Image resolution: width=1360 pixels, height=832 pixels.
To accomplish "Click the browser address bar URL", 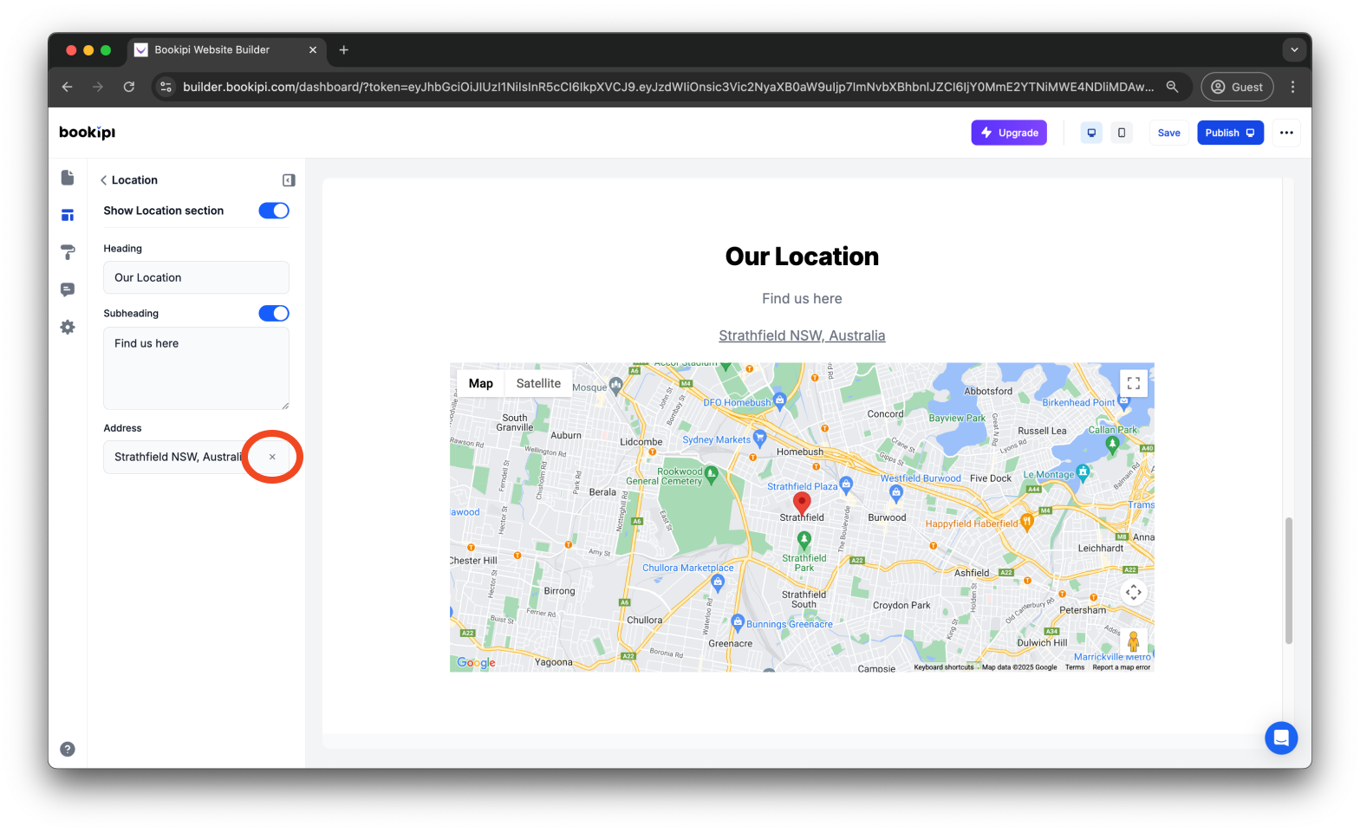I will click(667, 87).
